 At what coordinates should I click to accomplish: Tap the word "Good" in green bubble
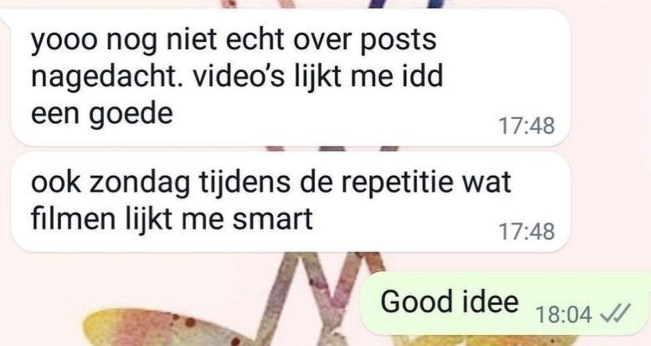[421, 302]
